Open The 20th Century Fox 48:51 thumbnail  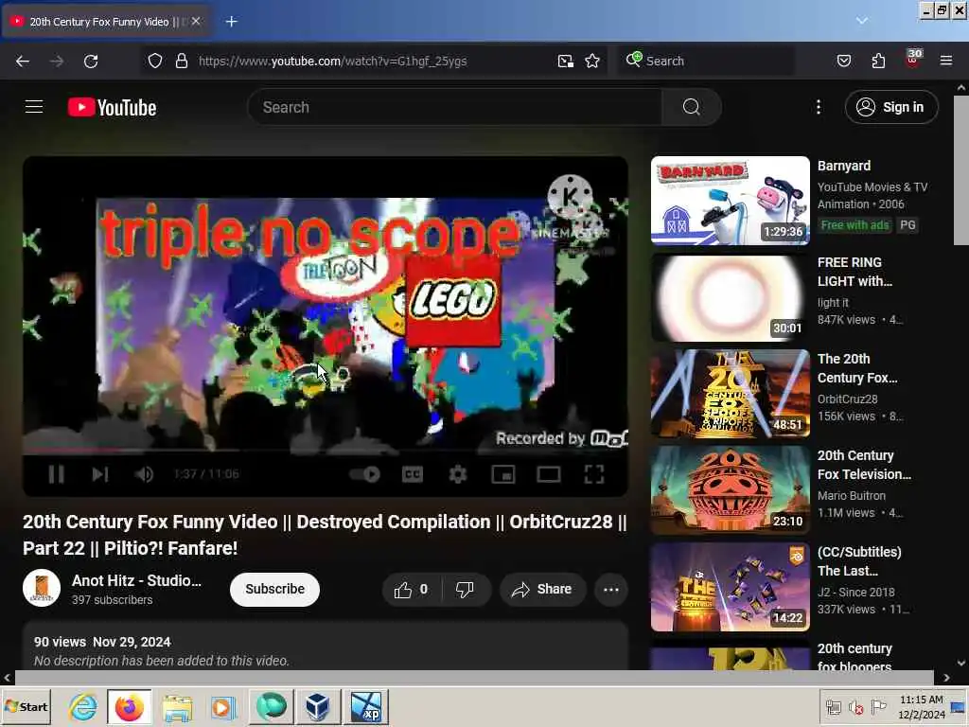click(x=730, y=394)
